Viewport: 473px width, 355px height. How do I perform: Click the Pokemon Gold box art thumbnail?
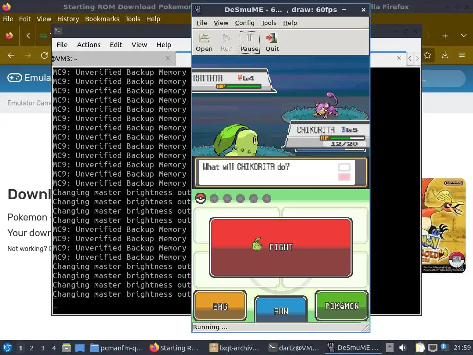click(x=444, y=225)
